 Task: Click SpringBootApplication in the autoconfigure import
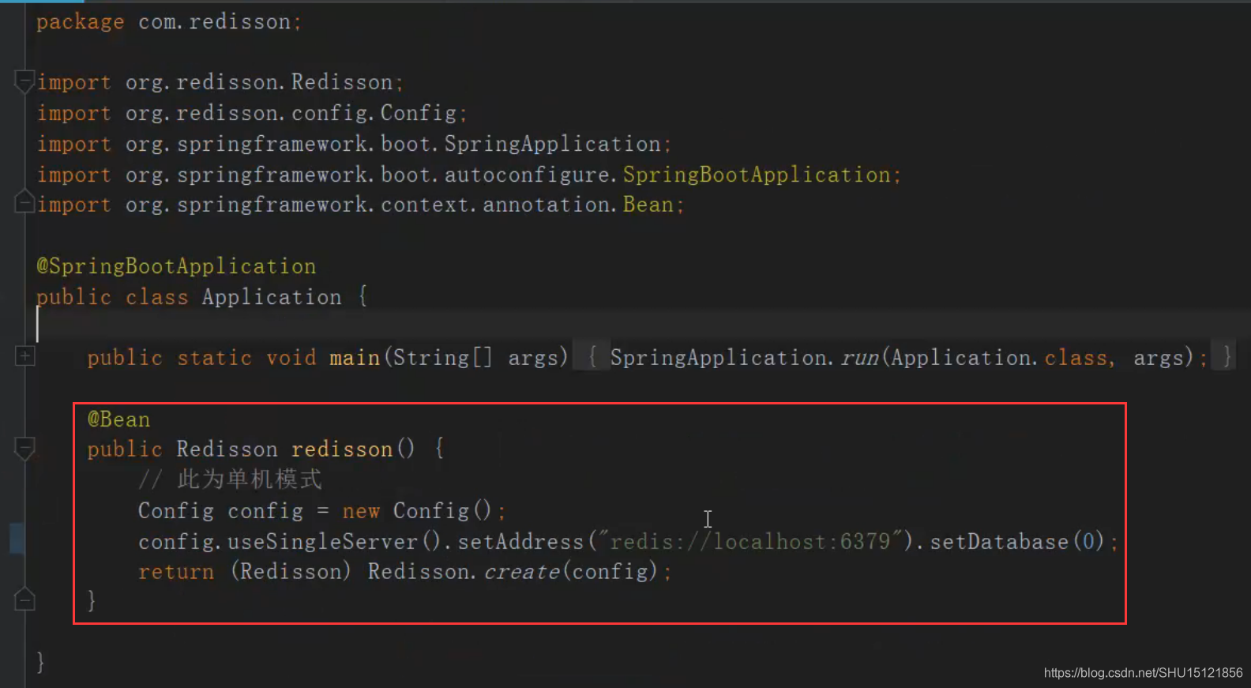click(757, 175)
